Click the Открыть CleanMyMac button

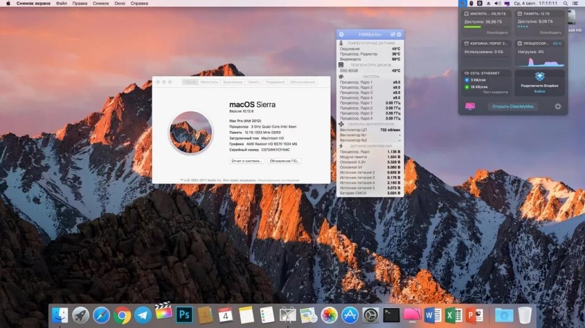pos(512,106)
